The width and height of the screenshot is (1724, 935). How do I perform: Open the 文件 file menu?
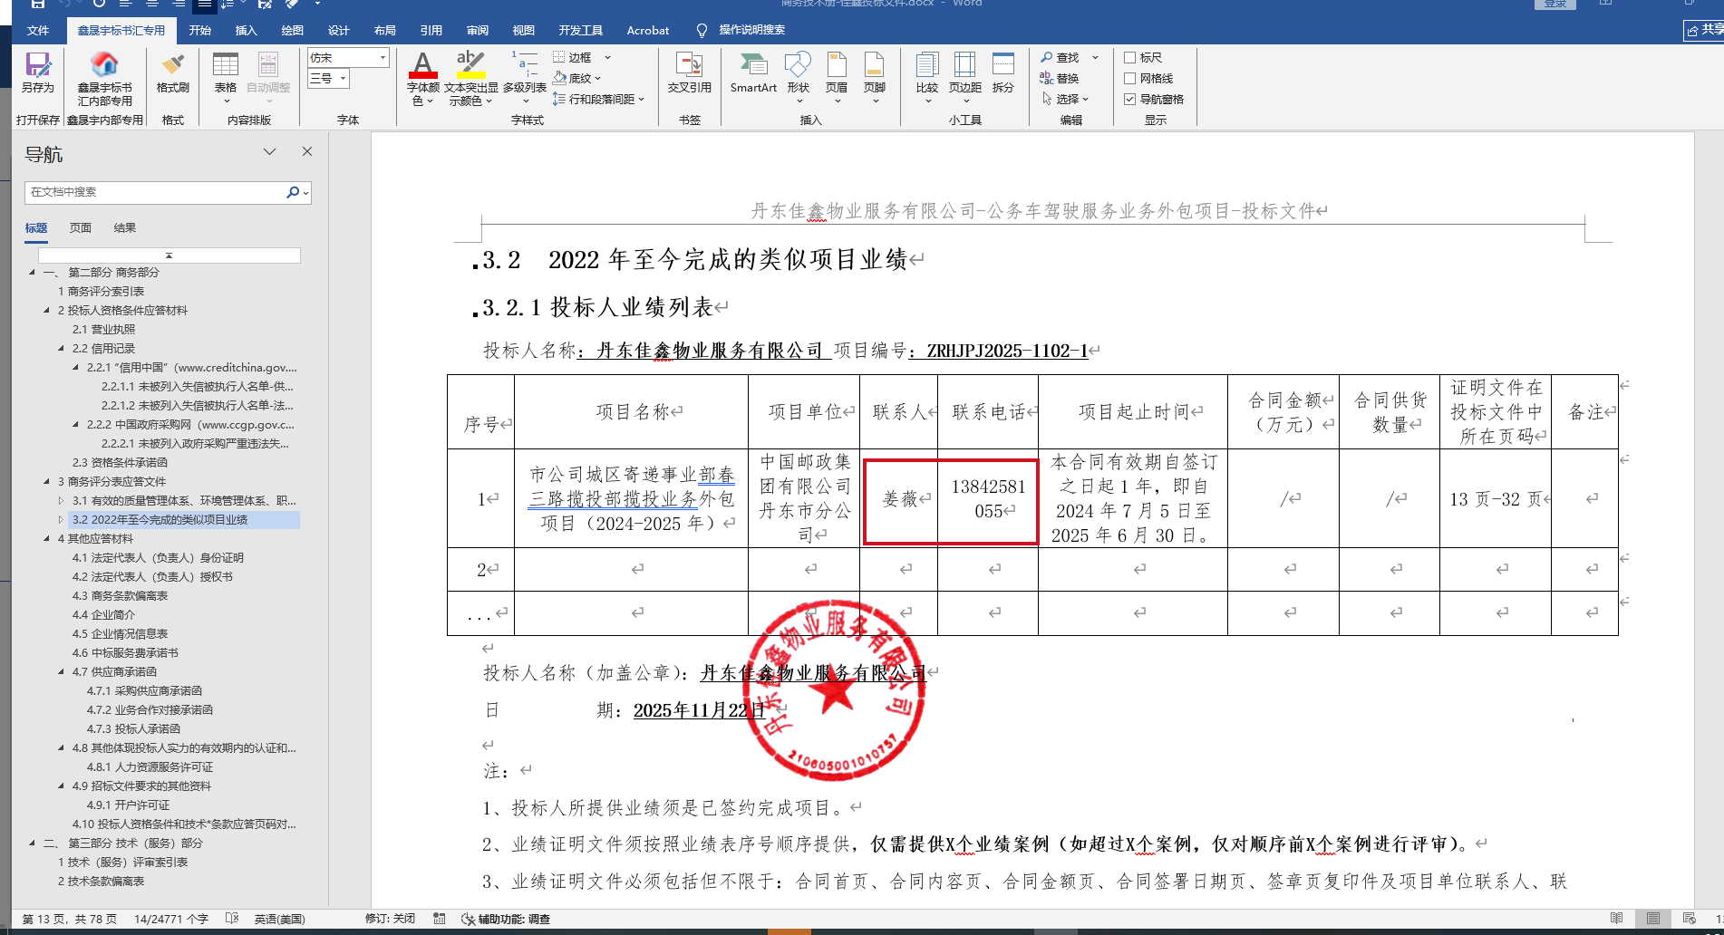pos(38,30)
